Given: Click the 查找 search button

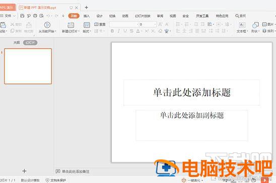Looking at the screenshot, I should [x=240, y=16].
